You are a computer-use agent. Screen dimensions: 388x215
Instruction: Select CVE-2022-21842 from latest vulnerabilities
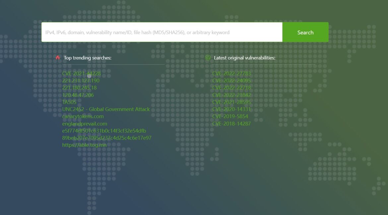point(232,95)
